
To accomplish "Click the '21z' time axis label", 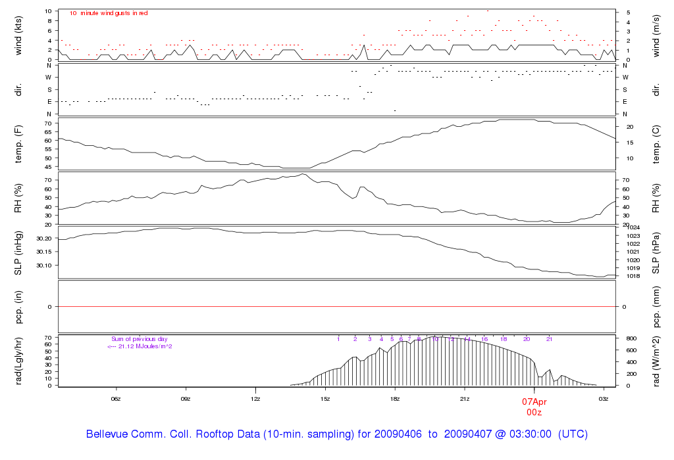I will point(465,399).
